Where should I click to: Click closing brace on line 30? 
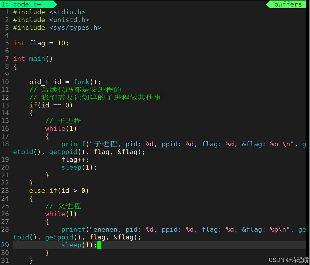(47, 253)
